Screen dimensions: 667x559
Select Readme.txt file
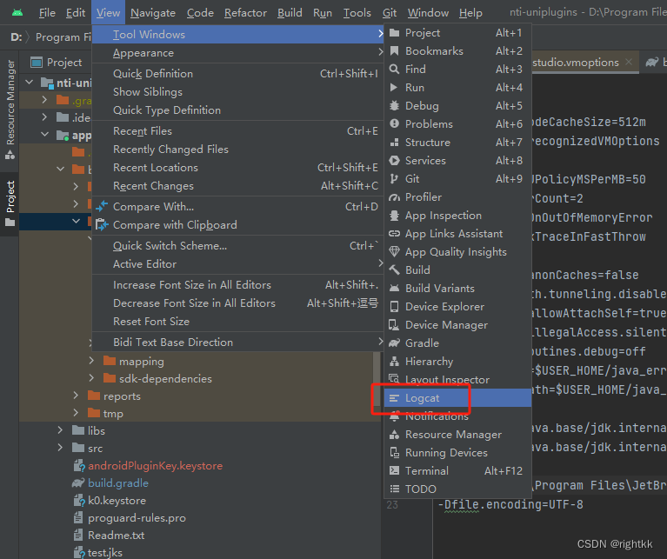pyautogui.click(x=116, y=536)
